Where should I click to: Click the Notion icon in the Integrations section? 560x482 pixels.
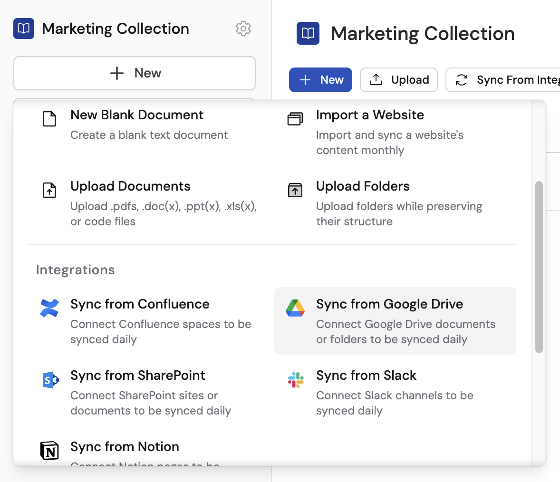click(x=49, y=450)
